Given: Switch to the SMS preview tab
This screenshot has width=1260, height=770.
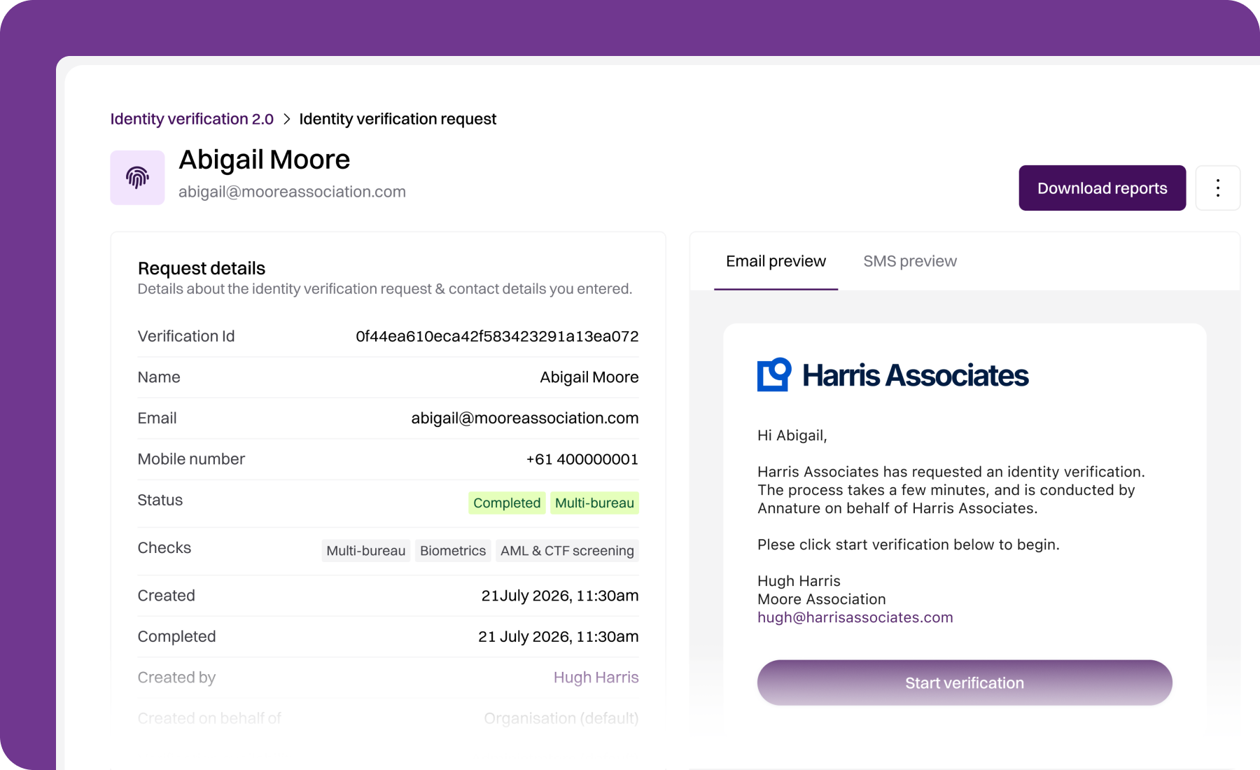Looking at the screenshot, I should [909, 261].
